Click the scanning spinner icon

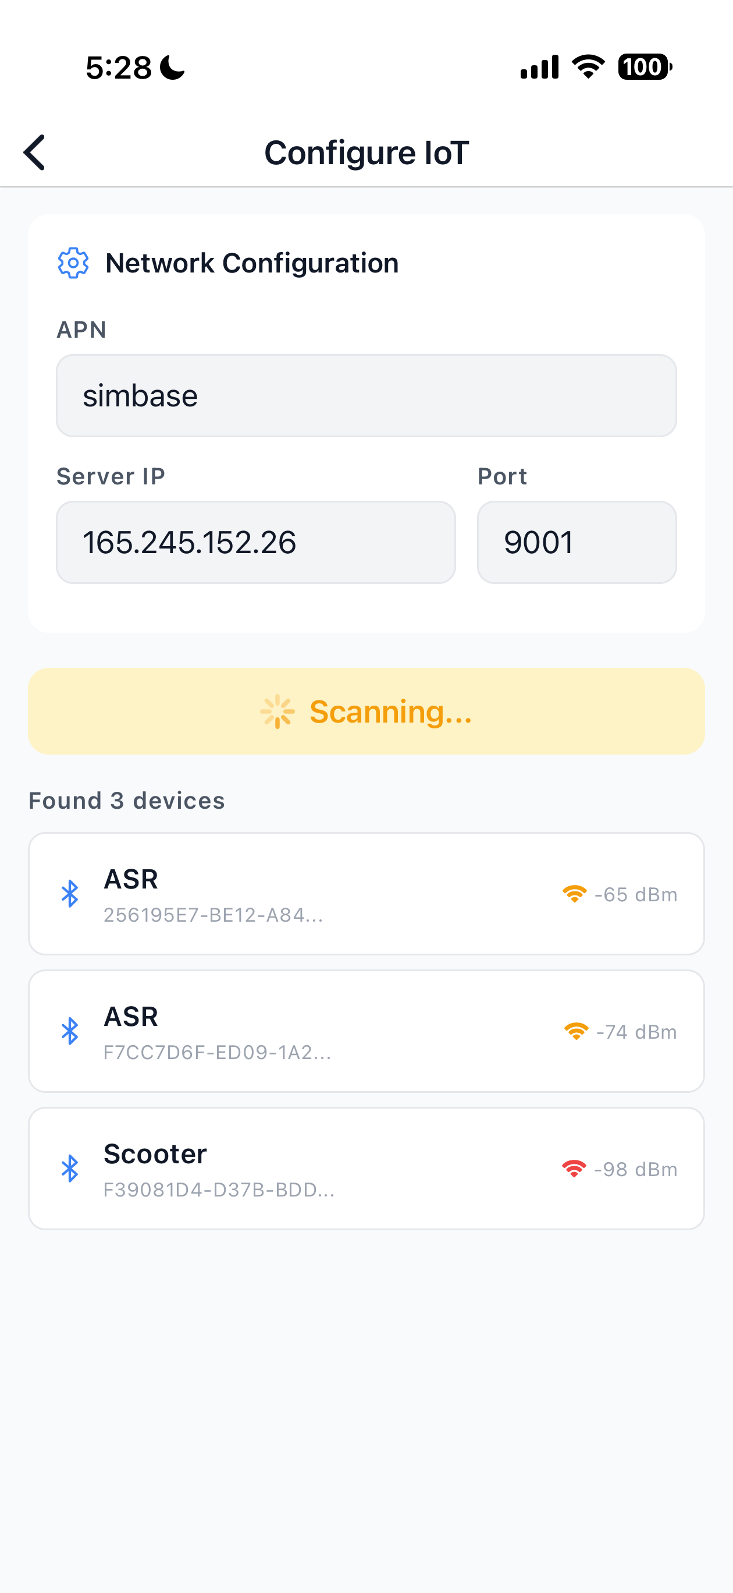[x=277, y=711]
